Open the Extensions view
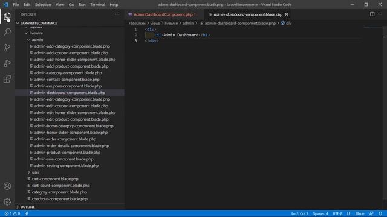The height and width of the screenshot is (217, 387). point(7,79)
